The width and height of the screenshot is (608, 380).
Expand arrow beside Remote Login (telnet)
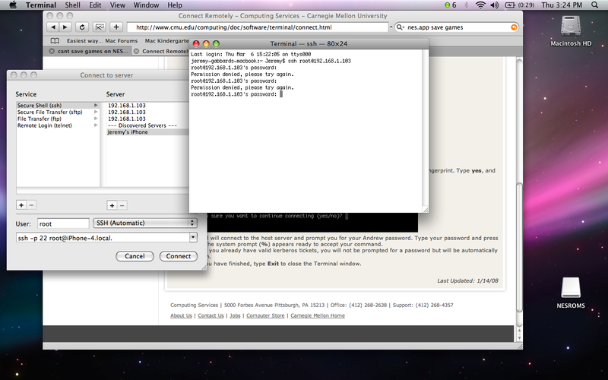pyautogui.click(x=96, y=125)
